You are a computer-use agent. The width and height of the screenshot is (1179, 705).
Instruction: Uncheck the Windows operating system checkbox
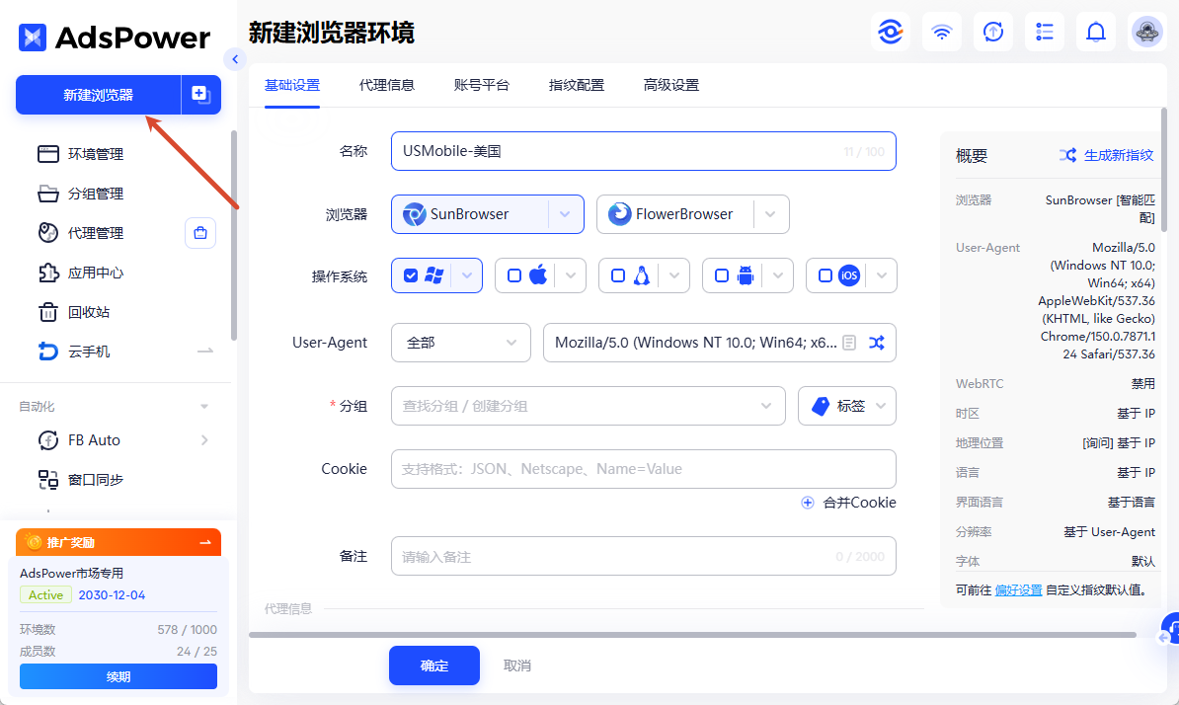(x=411, y=275)
